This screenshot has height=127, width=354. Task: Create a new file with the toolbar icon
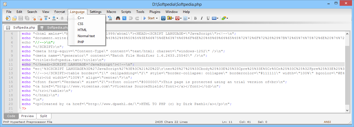point(8,18)
